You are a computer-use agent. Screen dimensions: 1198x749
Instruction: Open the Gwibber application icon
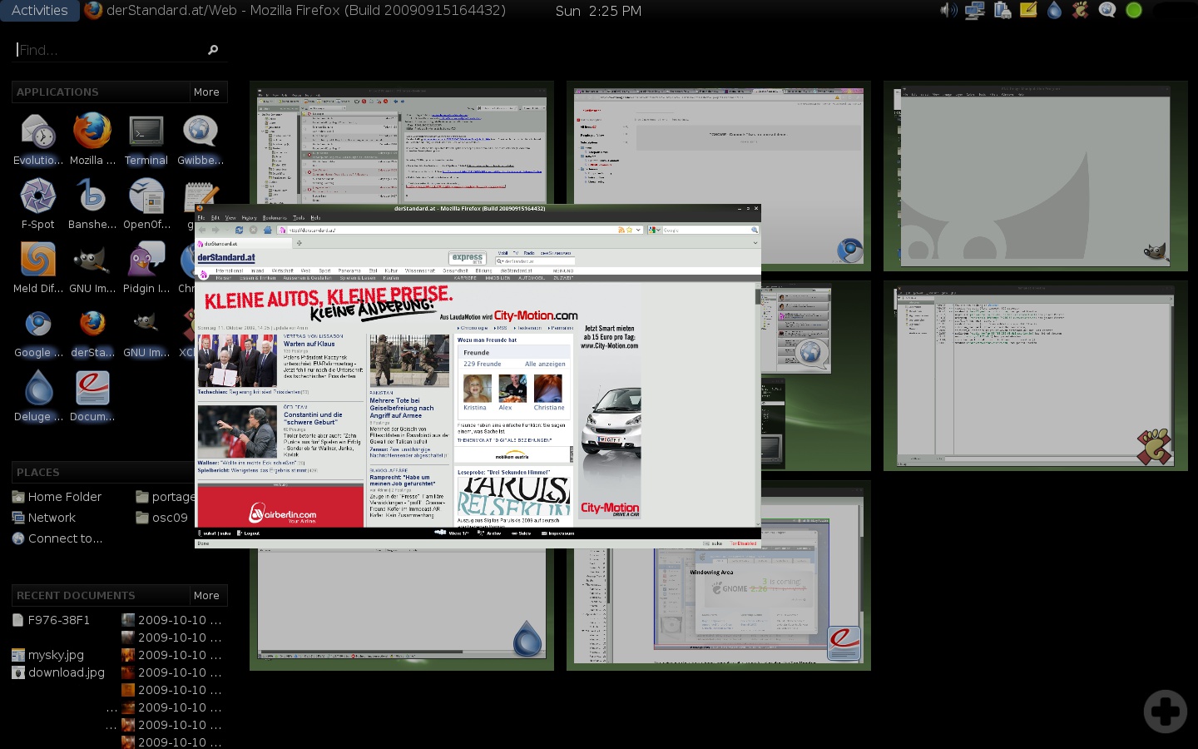click(x=200, y=139)
